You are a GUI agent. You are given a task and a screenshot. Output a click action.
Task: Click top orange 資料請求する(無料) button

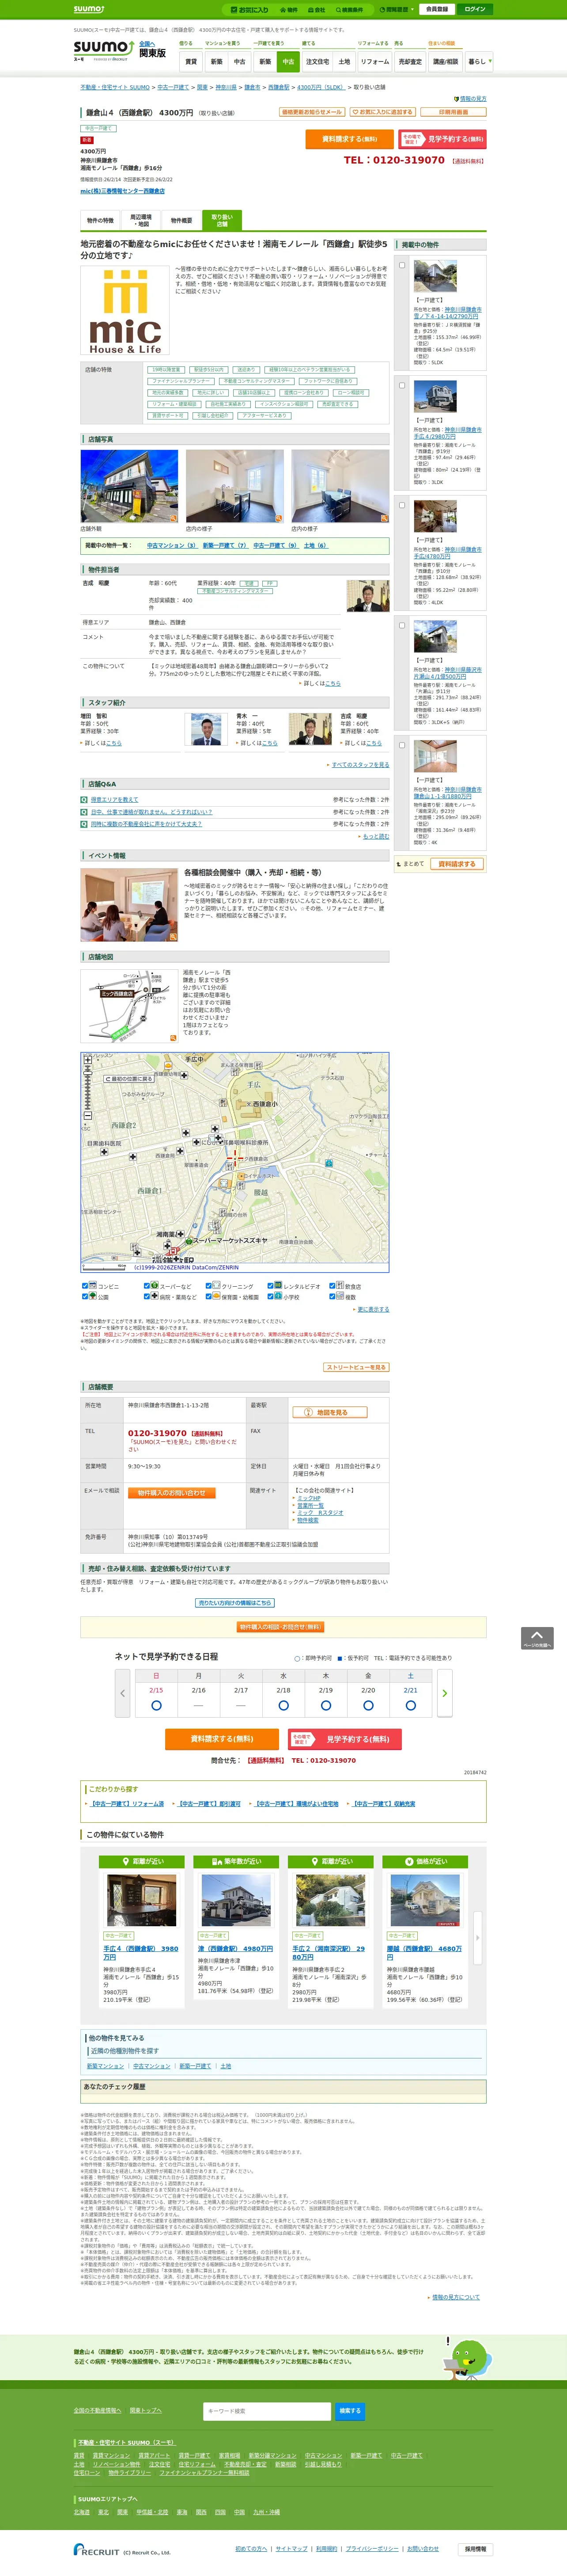(x=349, y=139)
